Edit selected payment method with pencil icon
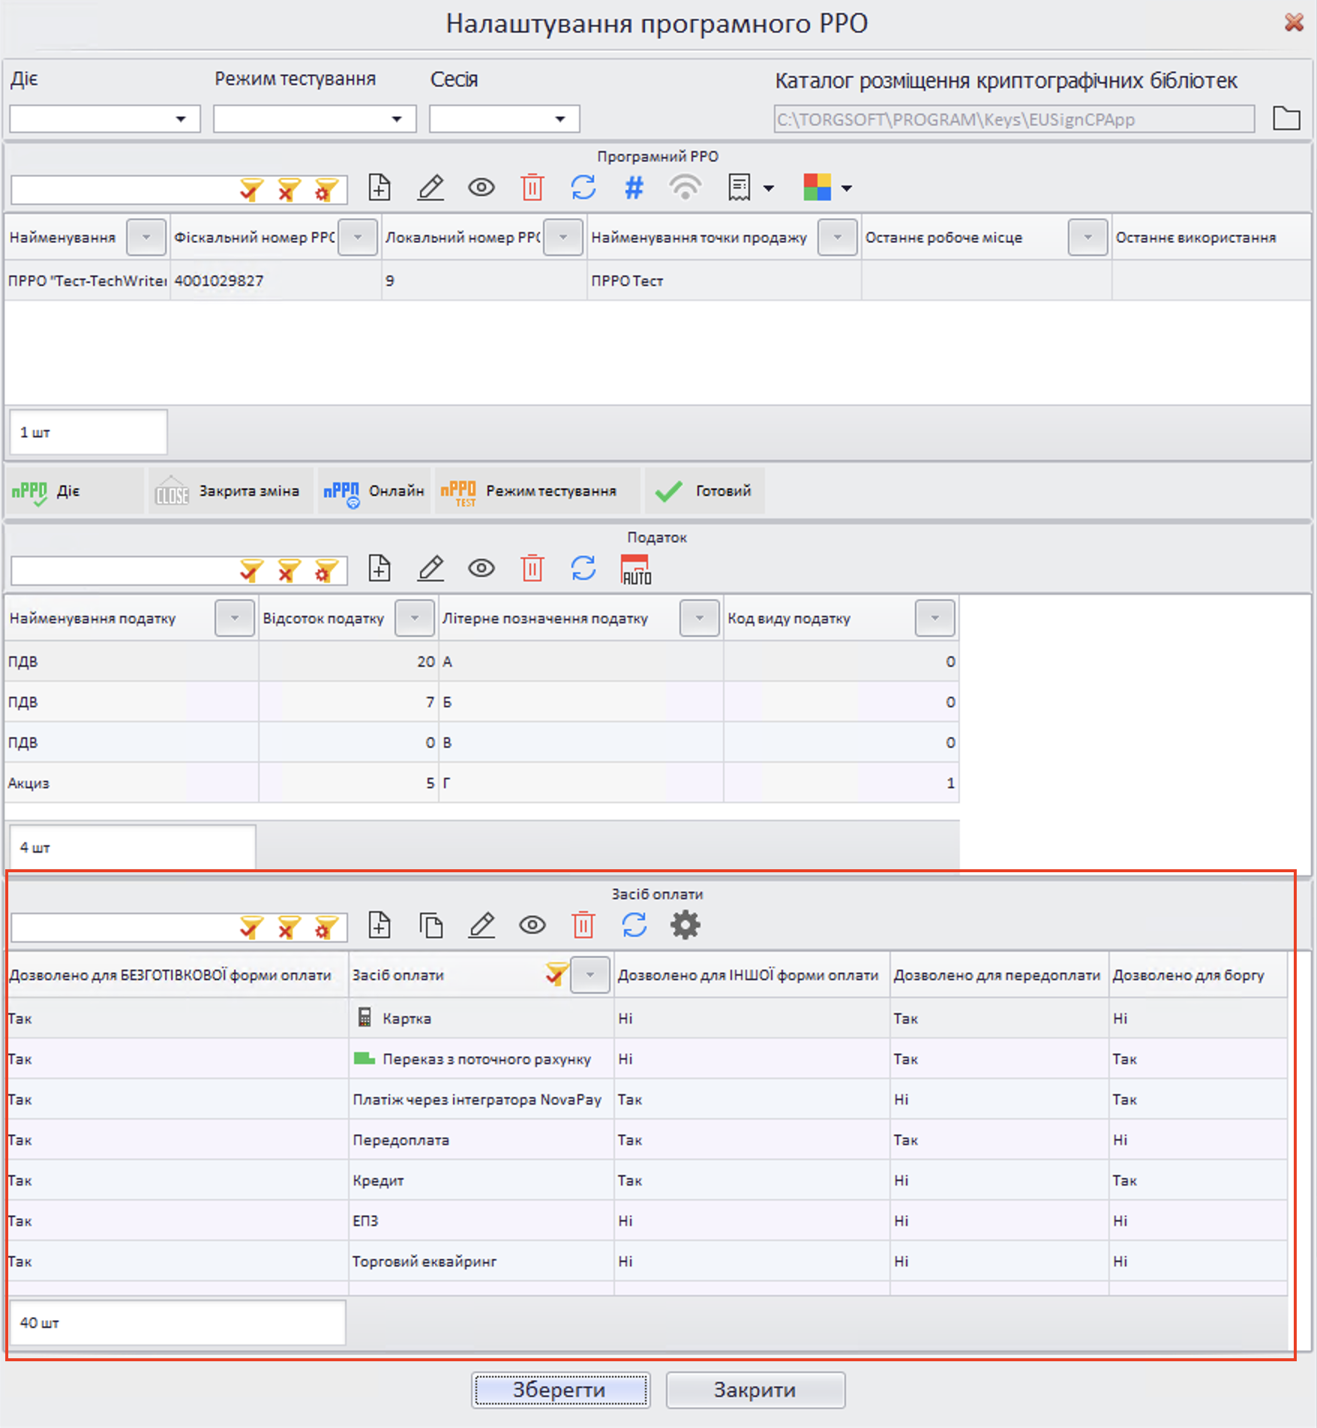This screenshot has width=1317, height=1428. point(481,925)
